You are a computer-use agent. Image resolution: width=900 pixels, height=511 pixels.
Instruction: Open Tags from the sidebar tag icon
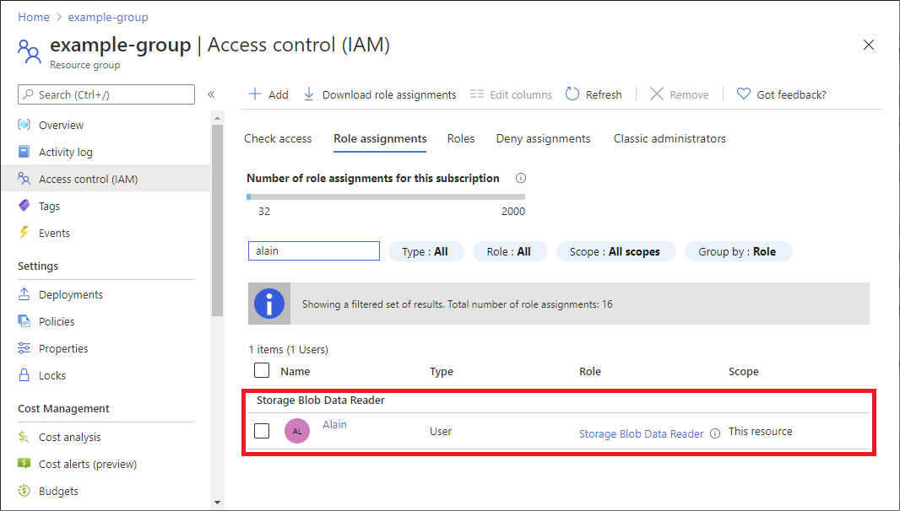pos(24,205)
